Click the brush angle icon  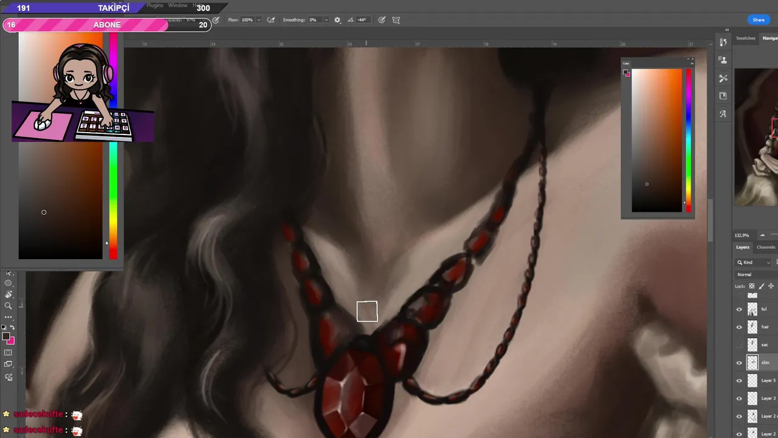[x=351, y=20]
